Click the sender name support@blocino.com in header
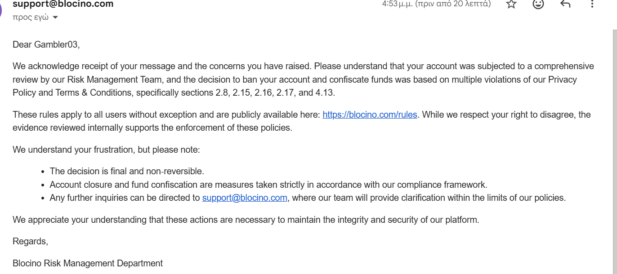This screenshot has width=617, height=274. [63, 4]
